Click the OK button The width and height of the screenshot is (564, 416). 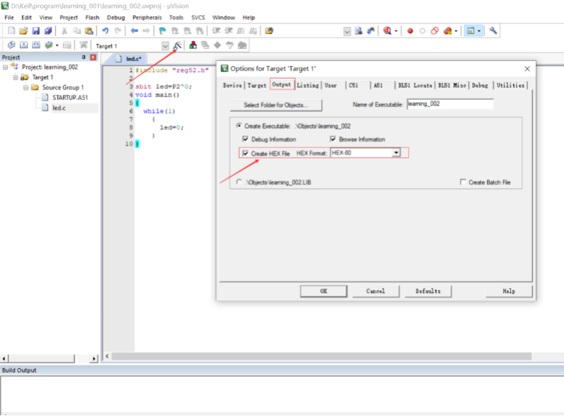tap(324, 291)
